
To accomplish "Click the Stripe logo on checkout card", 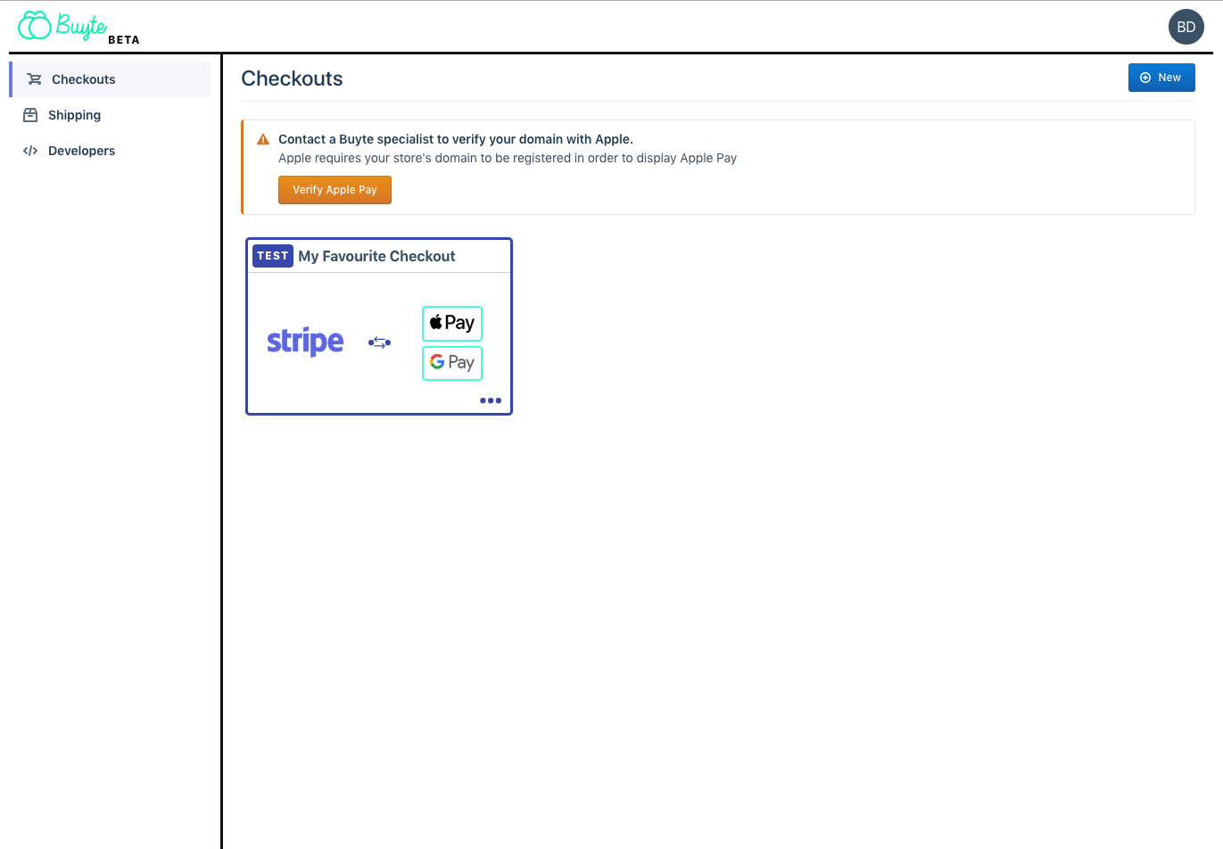I will (x=305, y=342).
